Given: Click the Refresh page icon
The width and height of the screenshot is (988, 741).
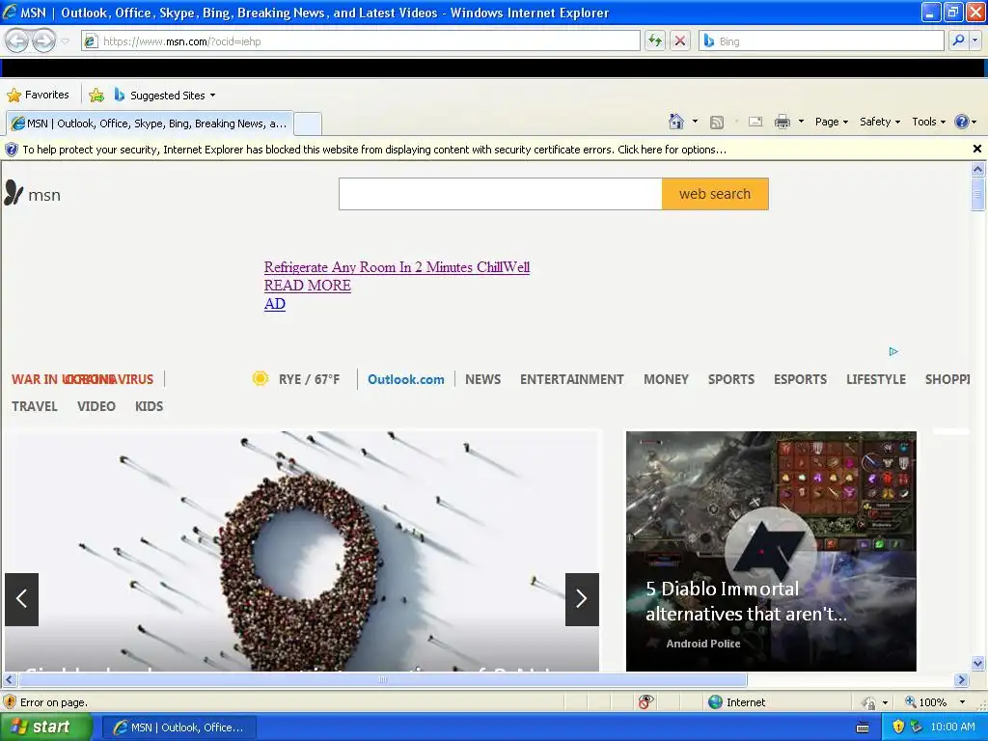Looking at the screenshot, I should point(655,41).
